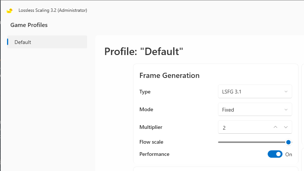Decrease Multiplier using the down arrow

pos(285,127)
